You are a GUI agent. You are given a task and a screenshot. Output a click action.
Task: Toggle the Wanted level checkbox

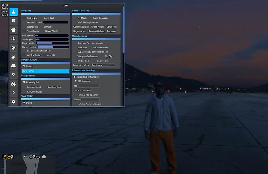[24, 22]
